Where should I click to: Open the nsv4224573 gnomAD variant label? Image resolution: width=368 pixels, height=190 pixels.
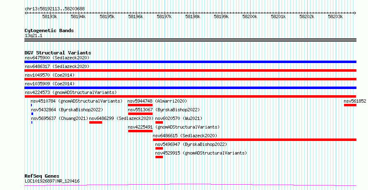71,92
